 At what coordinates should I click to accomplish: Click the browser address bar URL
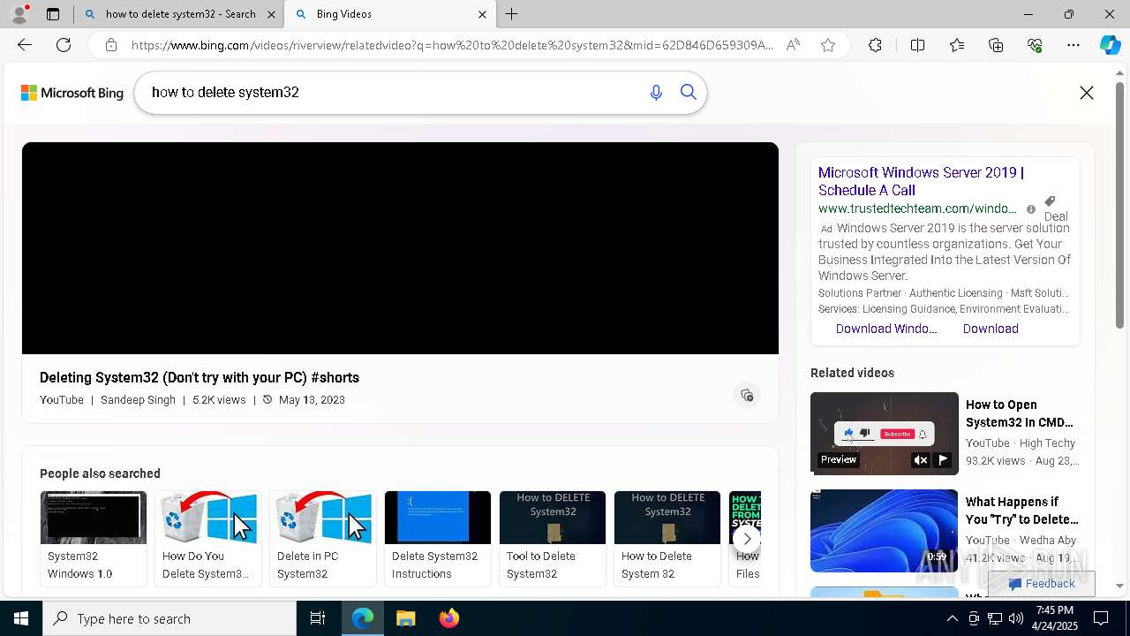coord(452,45)
